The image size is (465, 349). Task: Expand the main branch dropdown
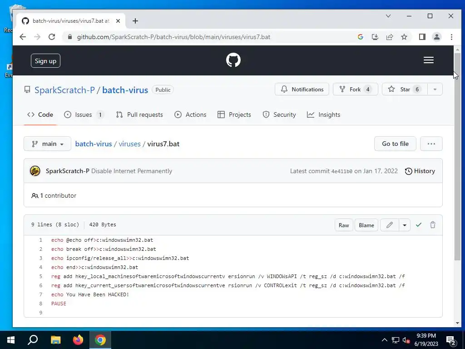47,144
